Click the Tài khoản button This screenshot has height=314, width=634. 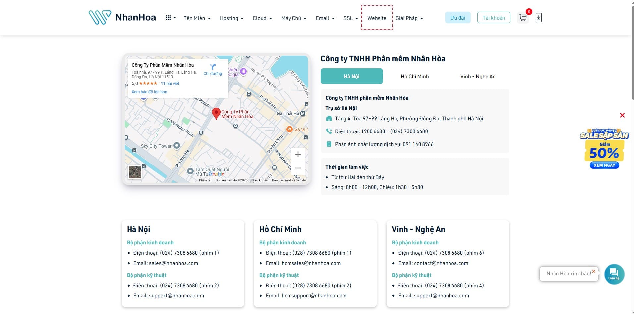494,18
